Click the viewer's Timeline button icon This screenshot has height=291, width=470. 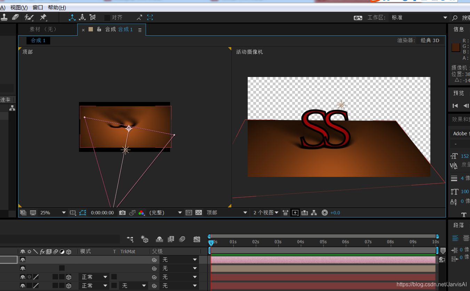(305, 213)
